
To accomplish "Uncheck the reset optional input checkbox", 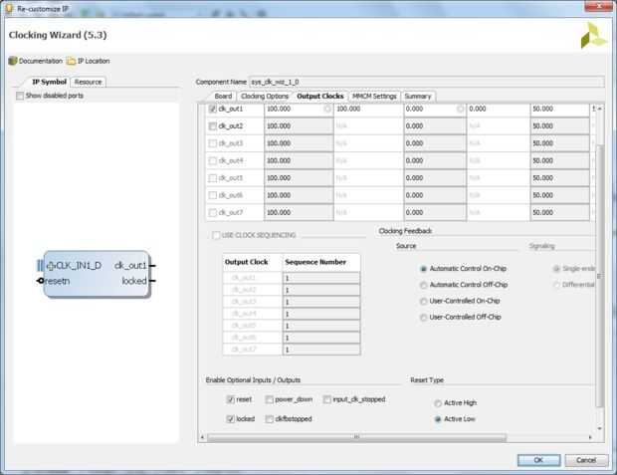I will click(231, 399).
